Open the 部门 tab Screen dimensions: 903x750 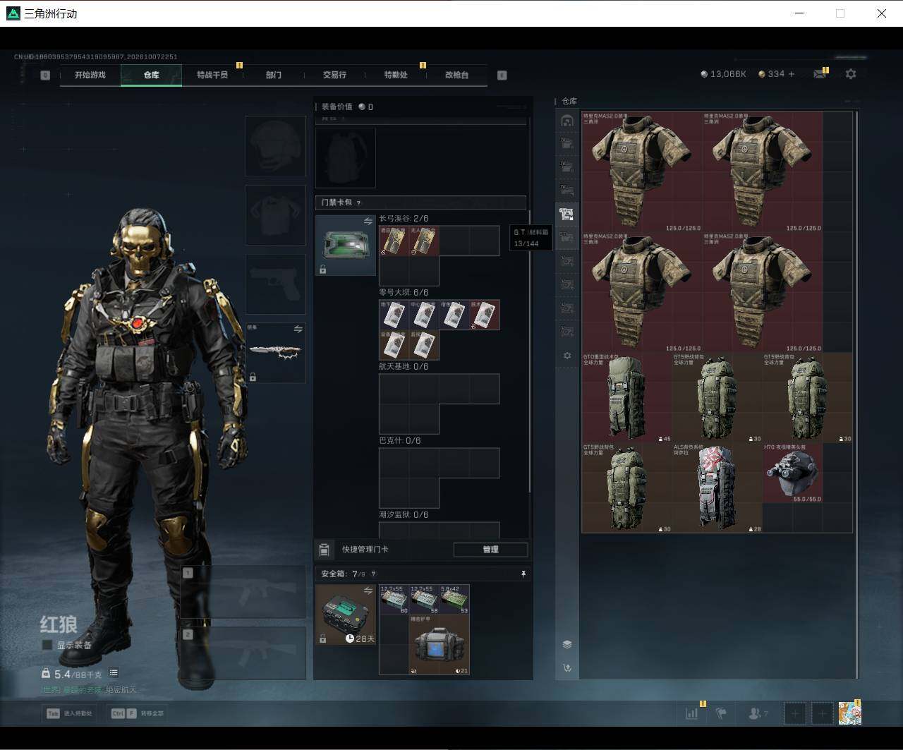pos(274,75)
